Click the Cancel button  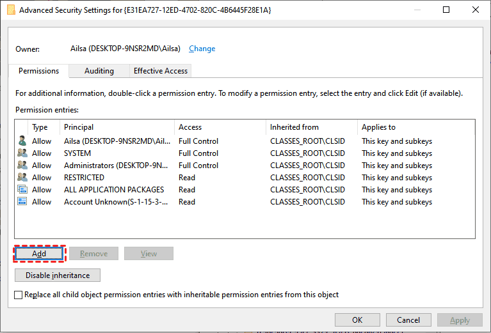[408, 320]
